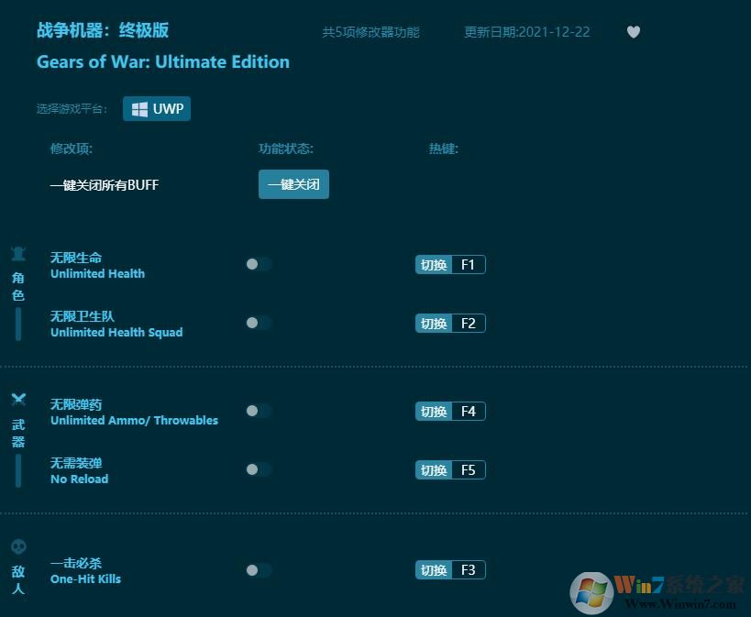Click the Windows logo in UWP button
The width and height of the screenshot is (751, 617).
139,109
